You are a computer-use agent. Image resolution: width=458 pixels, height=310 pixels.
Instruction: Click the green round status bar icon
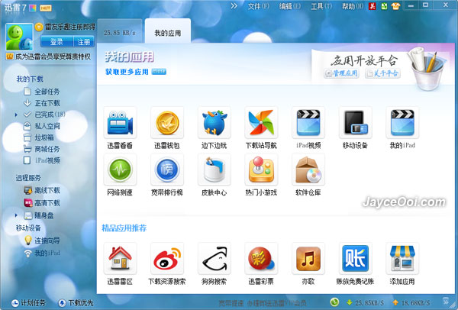(x=334, y=302)
